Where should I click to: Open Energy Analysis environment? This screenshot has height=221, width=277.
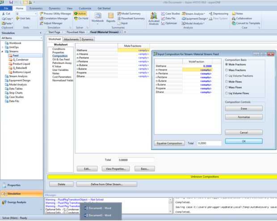pos(21,202)
